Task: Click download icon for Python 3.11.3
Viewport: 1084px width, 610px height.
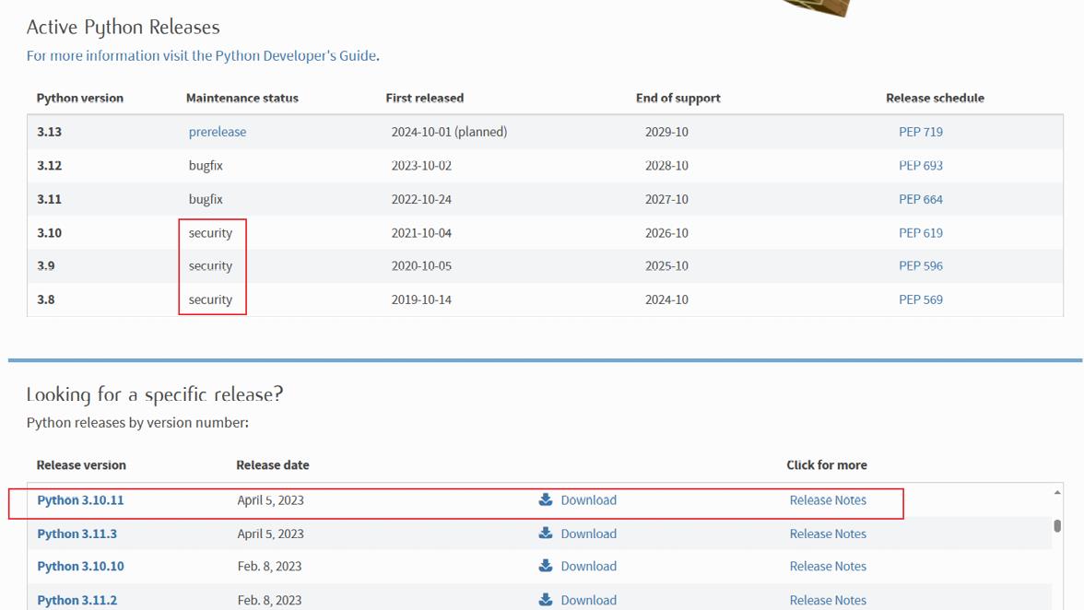Action: point(546,534)
